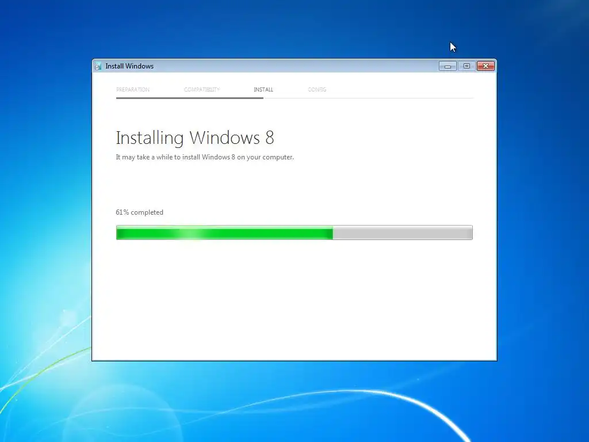Click the green installation progress bar
The image size is (589, 442).
pos(294,233)
